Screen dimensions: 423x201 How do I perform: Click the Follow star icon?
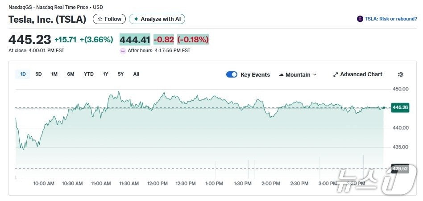click(x=100, y=19)
